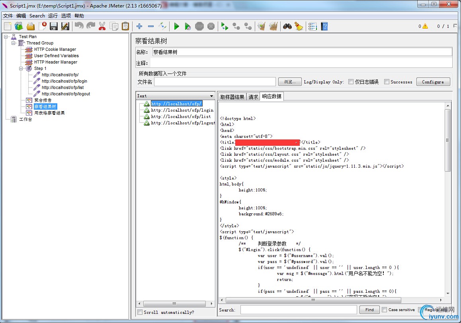
Task: Open the Templates toolbar icon
Action: pos(19,26)
